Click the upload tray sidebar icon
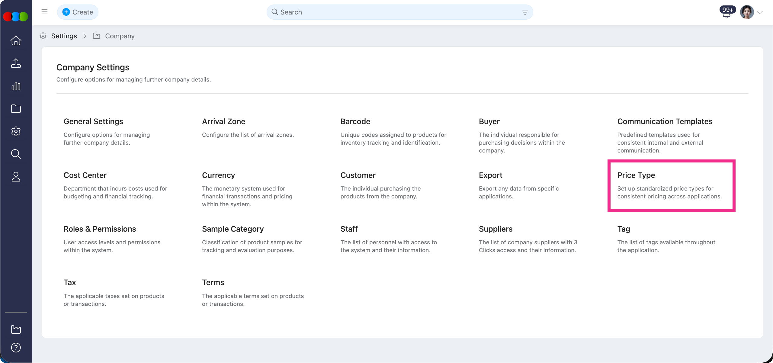The height and width of the screenshot is (363, 773). 16,63
